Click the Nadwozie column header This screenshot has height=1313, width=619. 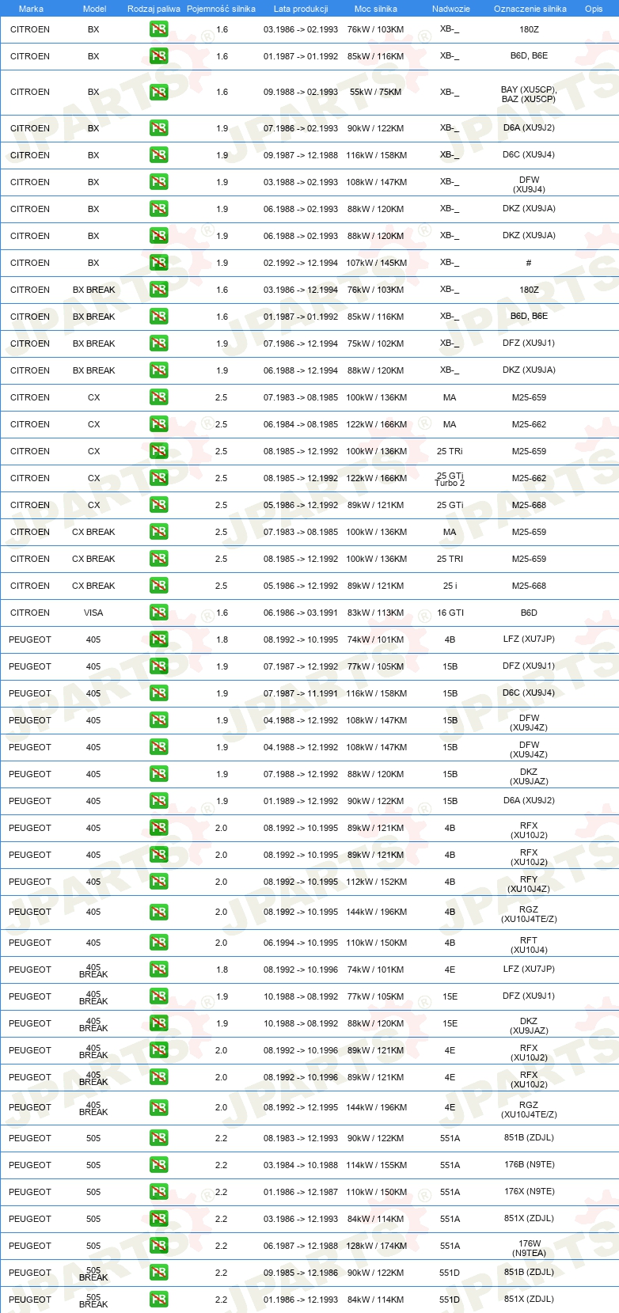451,9
